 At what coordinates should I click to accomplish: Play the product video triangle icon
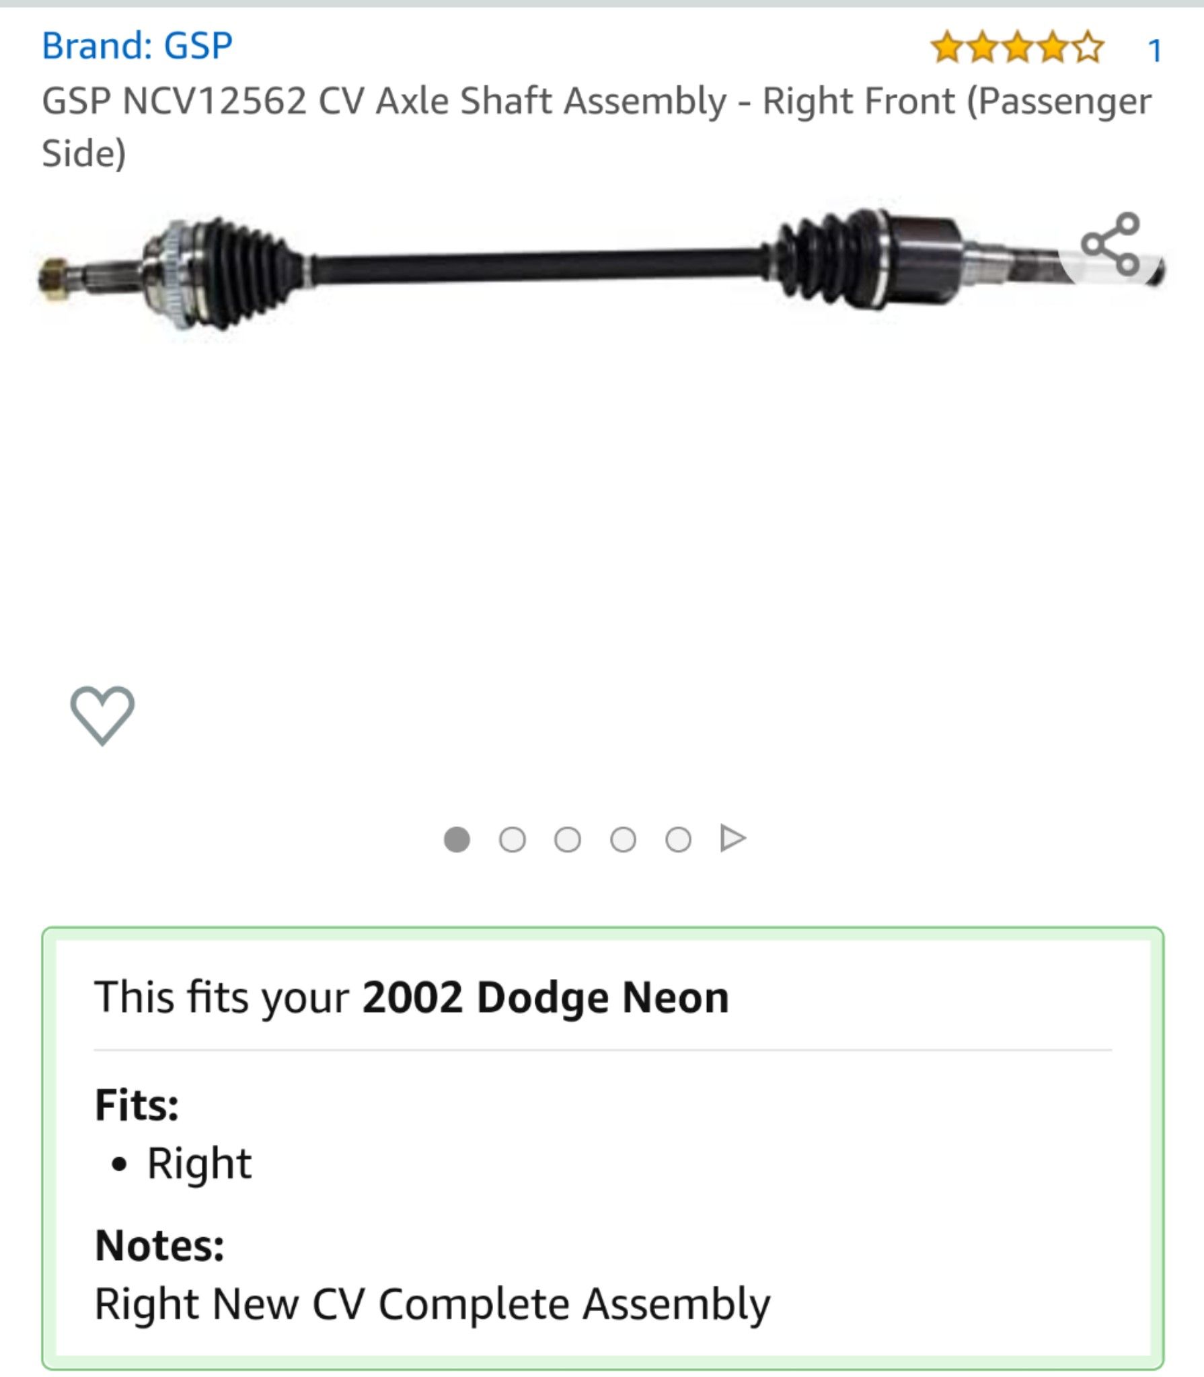pyautogui.click(x=732, y=838)
